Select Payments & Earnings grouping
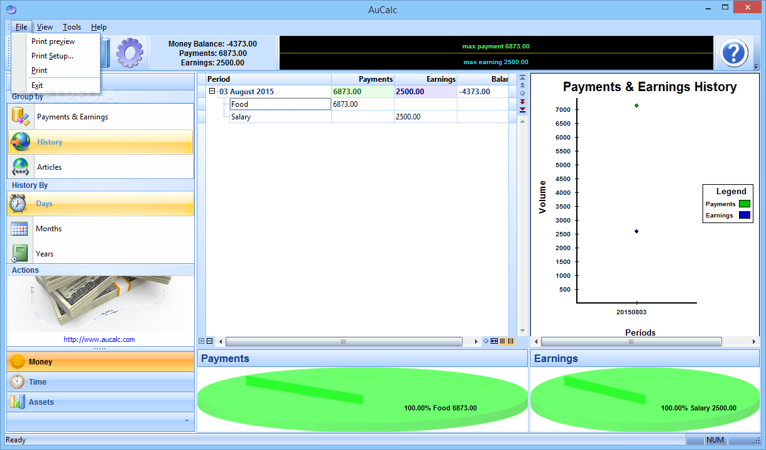Screen dimensions: 766x450 pyautogui.click(x=101, y=117)
